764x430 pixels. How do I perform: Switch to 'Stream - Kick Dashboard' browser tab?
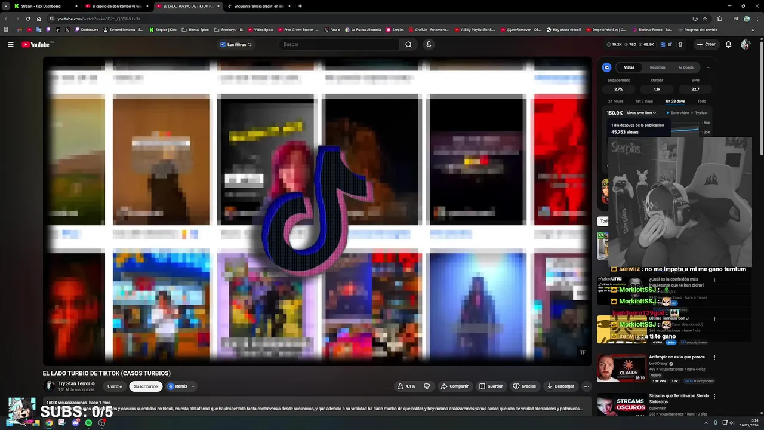45,6
